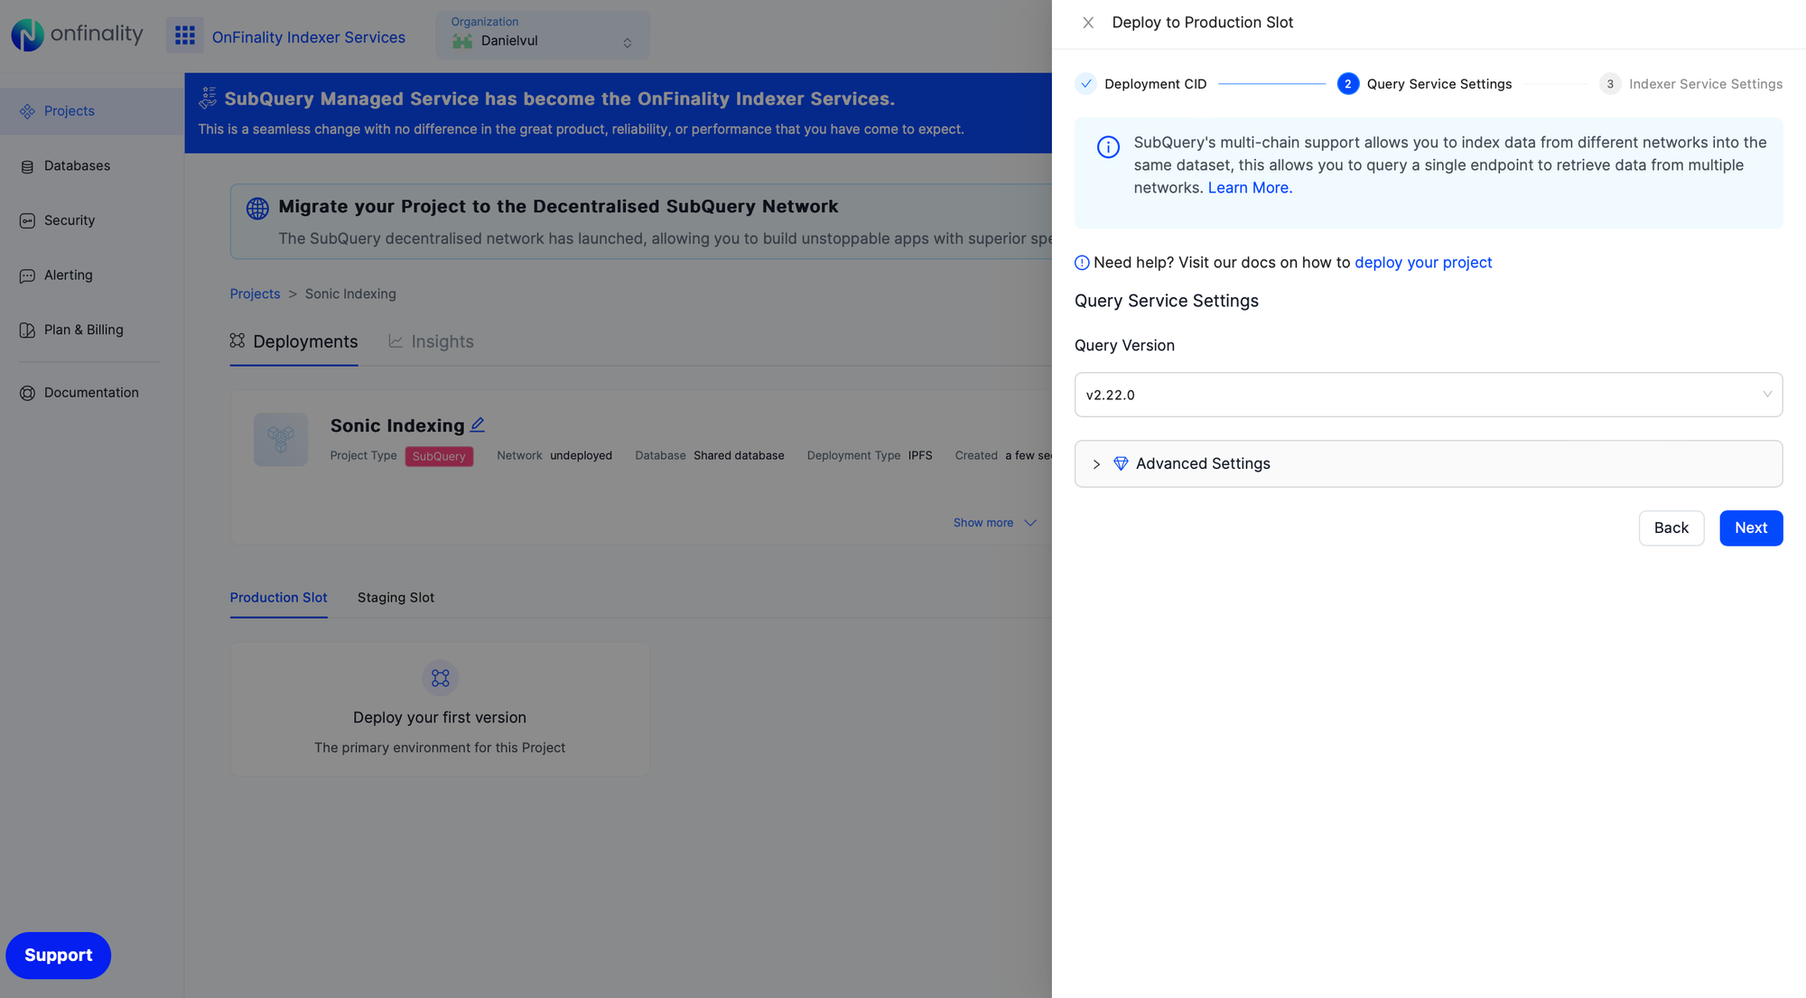Switch to the Staging Slot tab

396,597
